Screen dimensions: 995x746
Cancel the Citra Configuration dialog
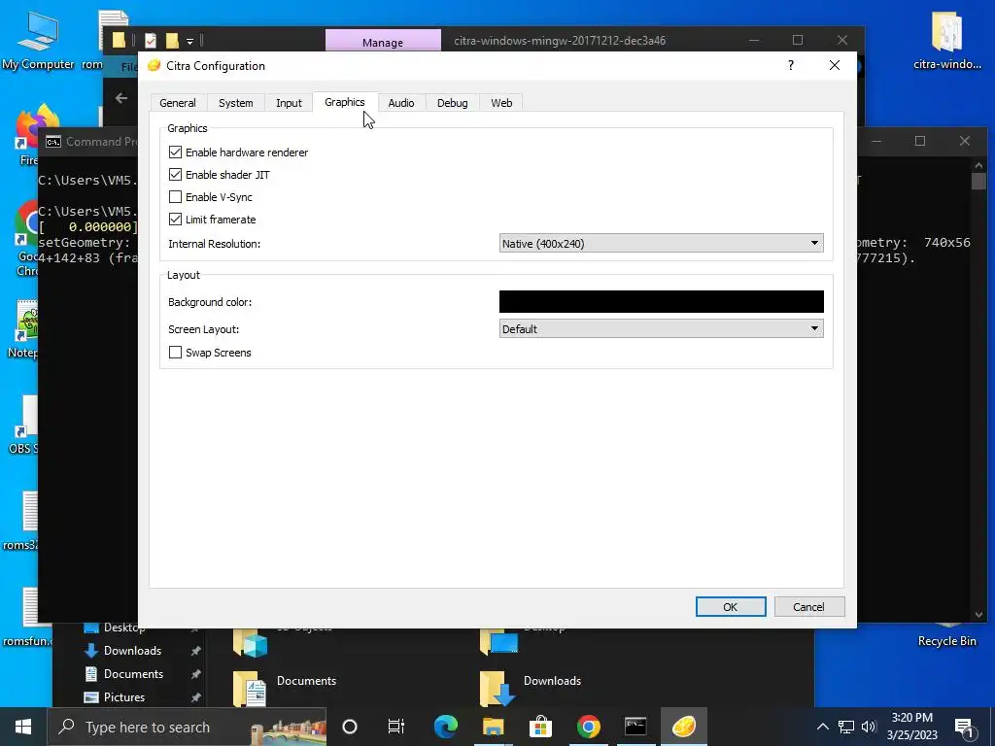pos(809,607)
